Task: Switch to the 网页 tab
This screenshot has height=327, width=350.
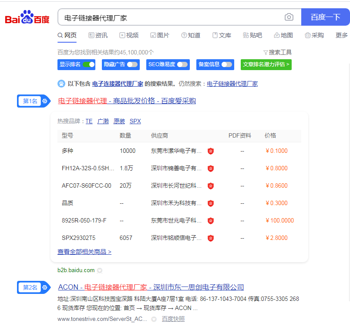Action: (x=68, y=35)
